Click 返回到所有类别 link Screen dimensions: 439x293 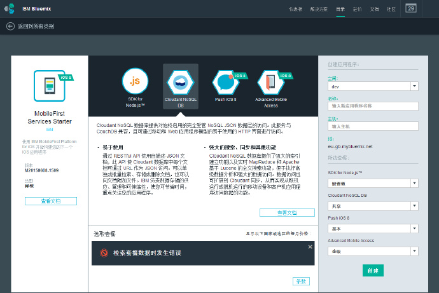pyautogui.click(x=36, y=26)
